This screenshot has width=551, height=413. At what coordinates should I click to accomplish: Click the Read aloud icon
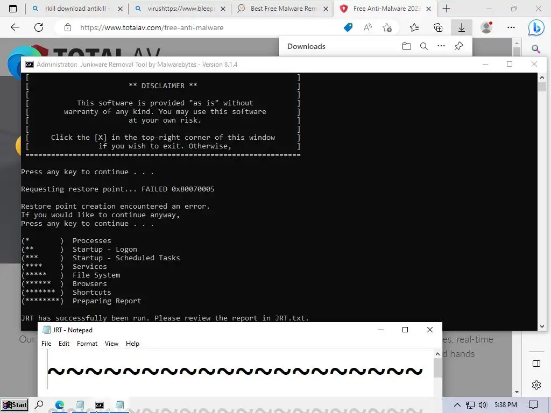point(368,27)
